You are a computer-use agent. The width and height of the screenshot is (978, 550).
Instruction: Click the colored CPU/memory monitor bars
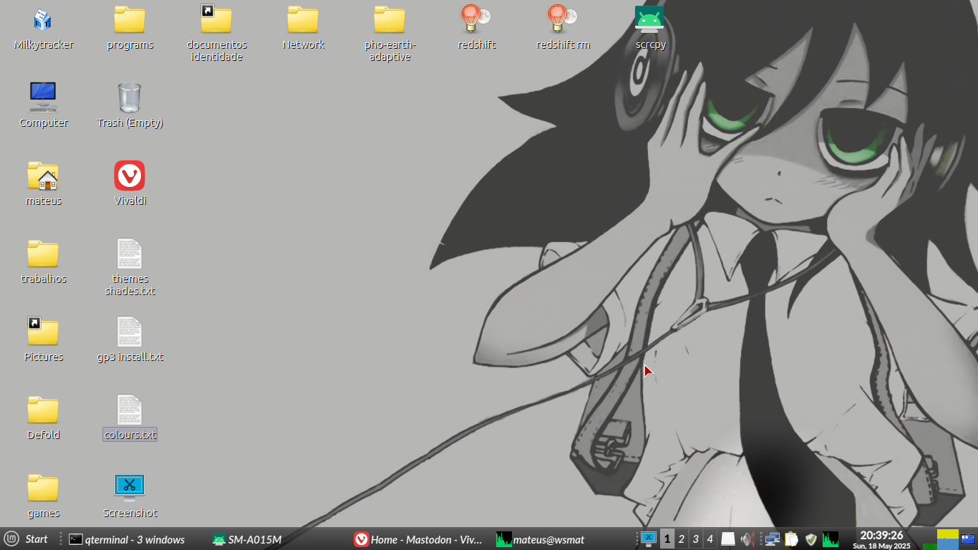[x=941, y=539]
